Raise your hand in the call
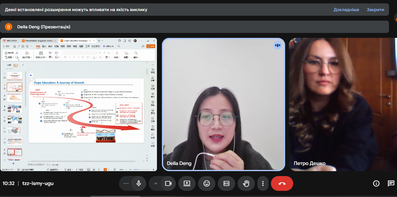The height and width of the screenshot is (197, 397). (246, 183)
